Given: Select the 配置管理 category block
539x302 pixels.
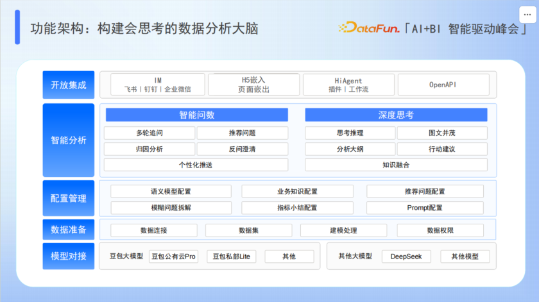Looking at the screenshot, I should pyautogui.click(x=69, y=198).
